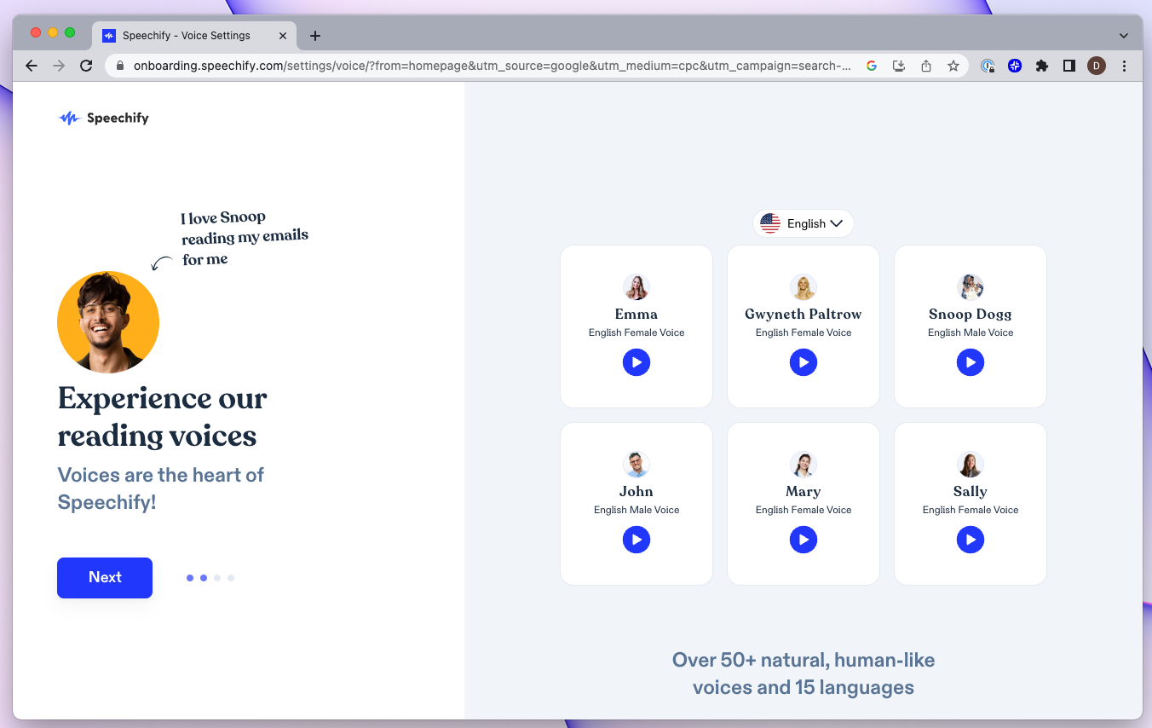Click the fourth onboarding progress dot
The image size is (1152, 728).
tap(231, 578)
